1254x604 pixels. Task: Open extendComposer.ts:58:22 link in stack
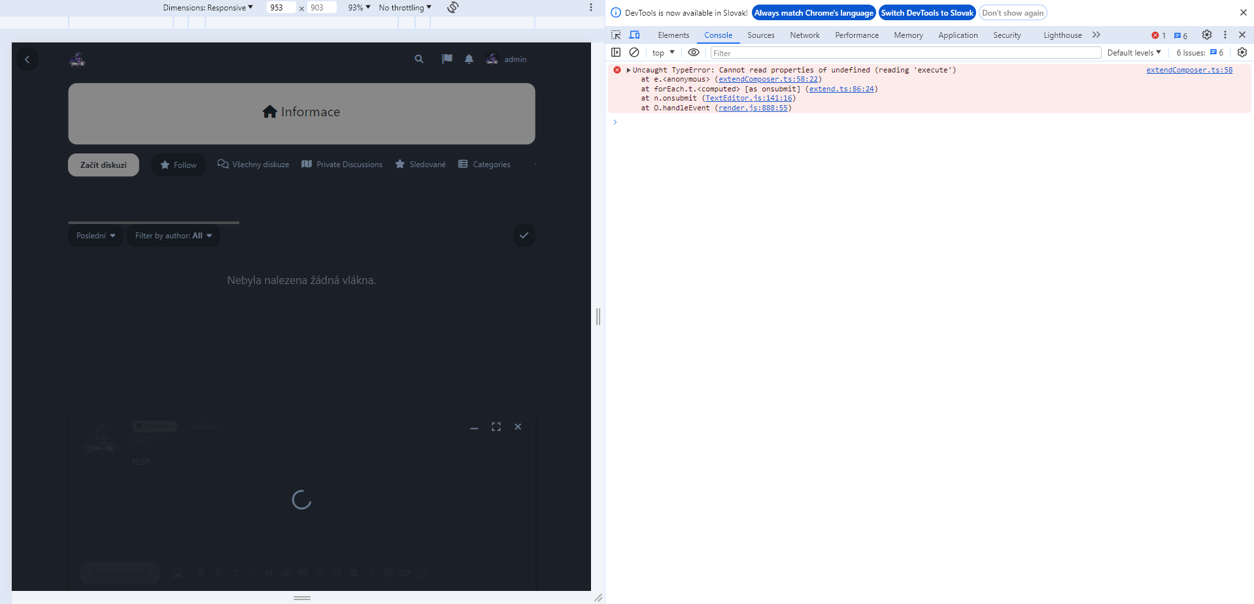(x=768, y=80)
